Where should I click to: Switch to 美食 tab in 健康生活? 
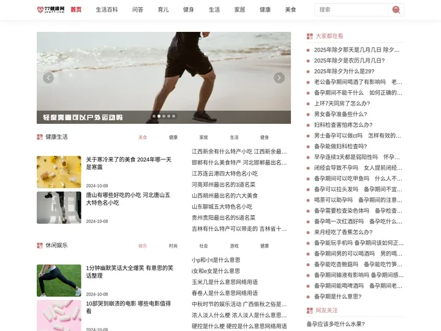pyautogui.click(x=143, y=137)
